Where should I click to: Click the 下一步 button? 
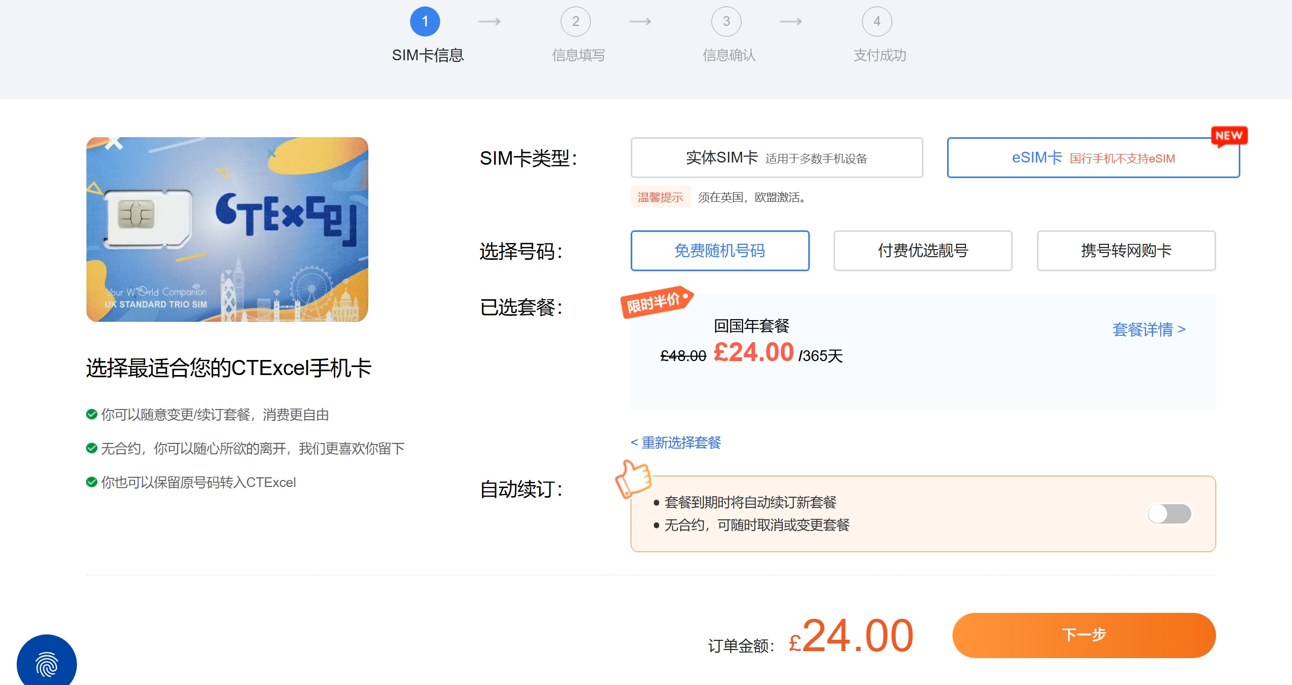[1084, 635]
